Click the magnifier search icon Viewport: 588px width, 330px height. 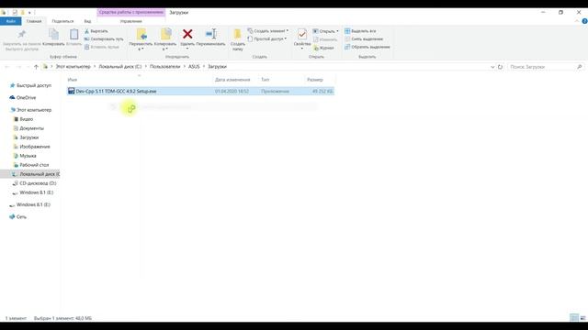point(580,67)
